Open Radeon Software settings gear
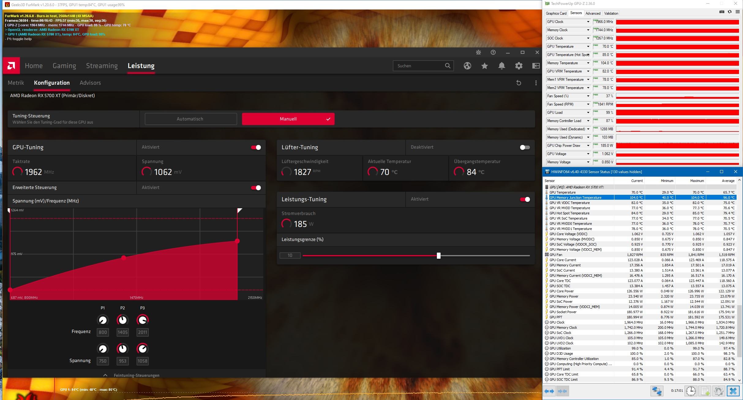Viewport: 743px width, 400px height. 519,66
